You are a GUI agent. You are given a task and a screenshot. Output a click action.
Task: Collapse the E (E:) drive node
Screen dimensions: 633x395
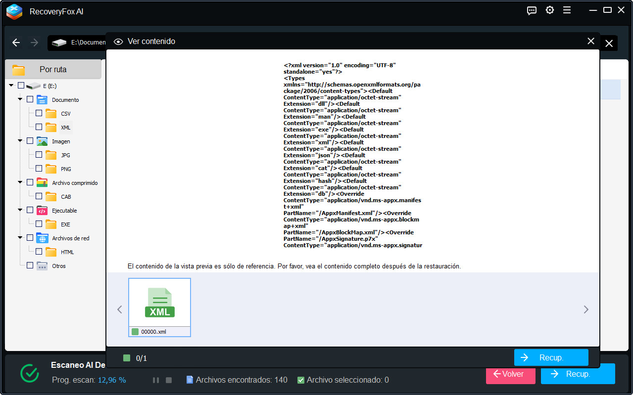click(x=10, y=85)
